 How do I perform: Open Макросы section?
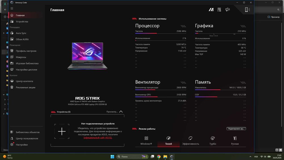tap(26, 57)
